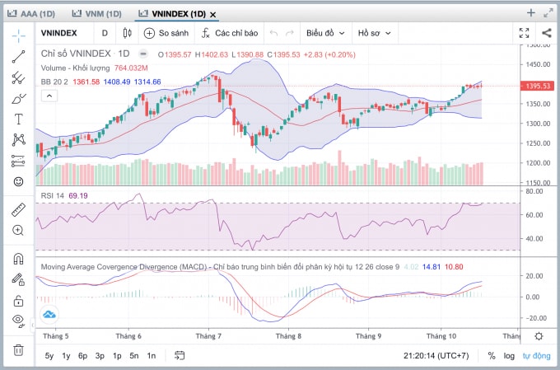Click the small collapse arrow beside the toolbar
The height and width of the screenshot is (370, 560).
point(32,325)
